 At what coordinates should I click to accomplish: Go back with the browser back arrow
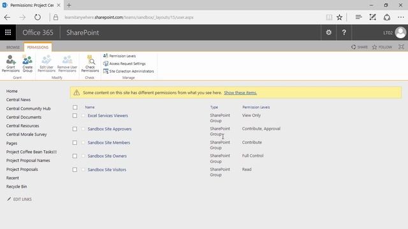7,17
